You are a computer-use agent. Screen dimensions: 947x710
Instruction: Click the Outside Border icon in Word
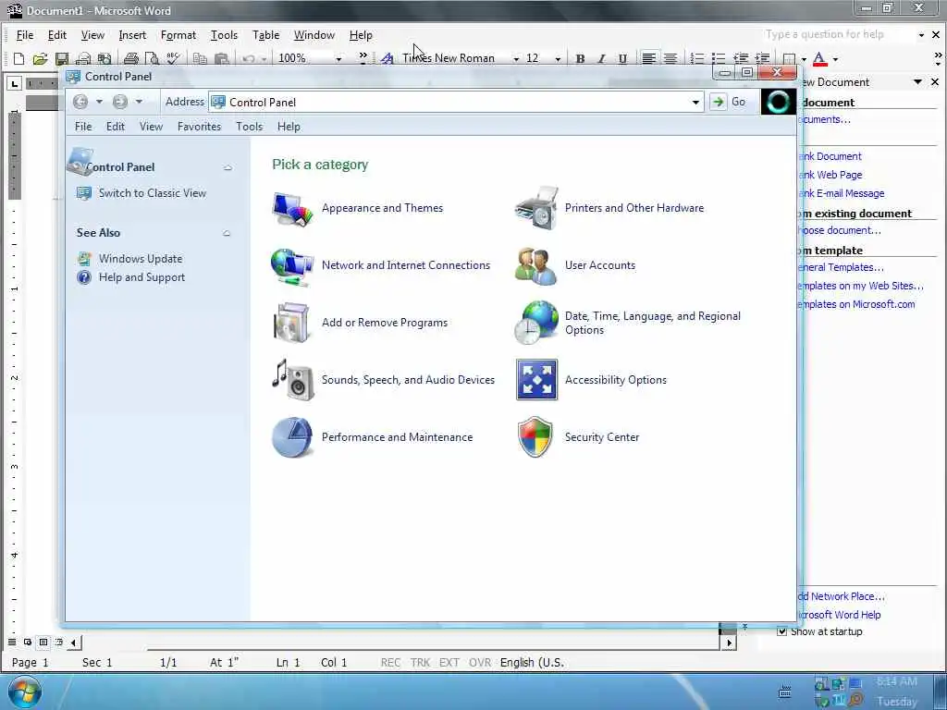789,58
